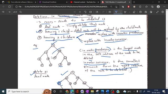
Task: Click the taskbar search box
Action: 29,91
